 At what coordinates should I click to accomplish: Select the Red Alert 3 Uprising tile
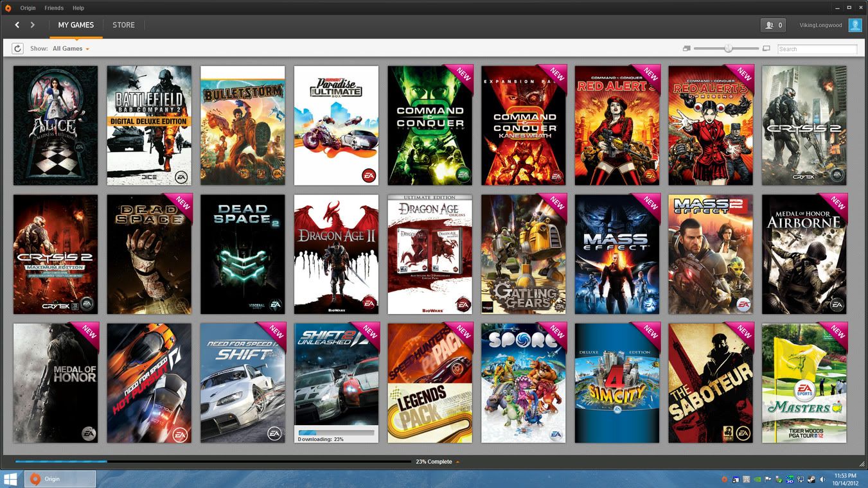point(711,125)
